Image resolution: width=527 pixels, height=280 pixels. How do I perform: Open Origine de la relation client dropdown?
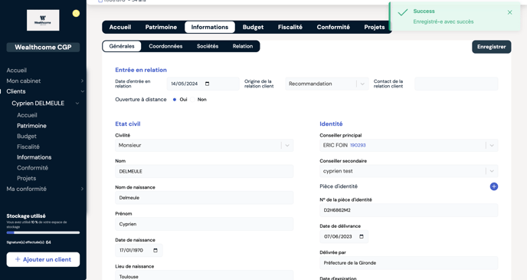pos(326,84)
